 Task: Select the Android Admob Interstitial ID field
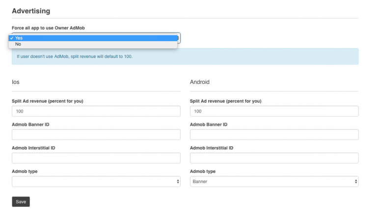pyautogui.click(x=274, y=158)
